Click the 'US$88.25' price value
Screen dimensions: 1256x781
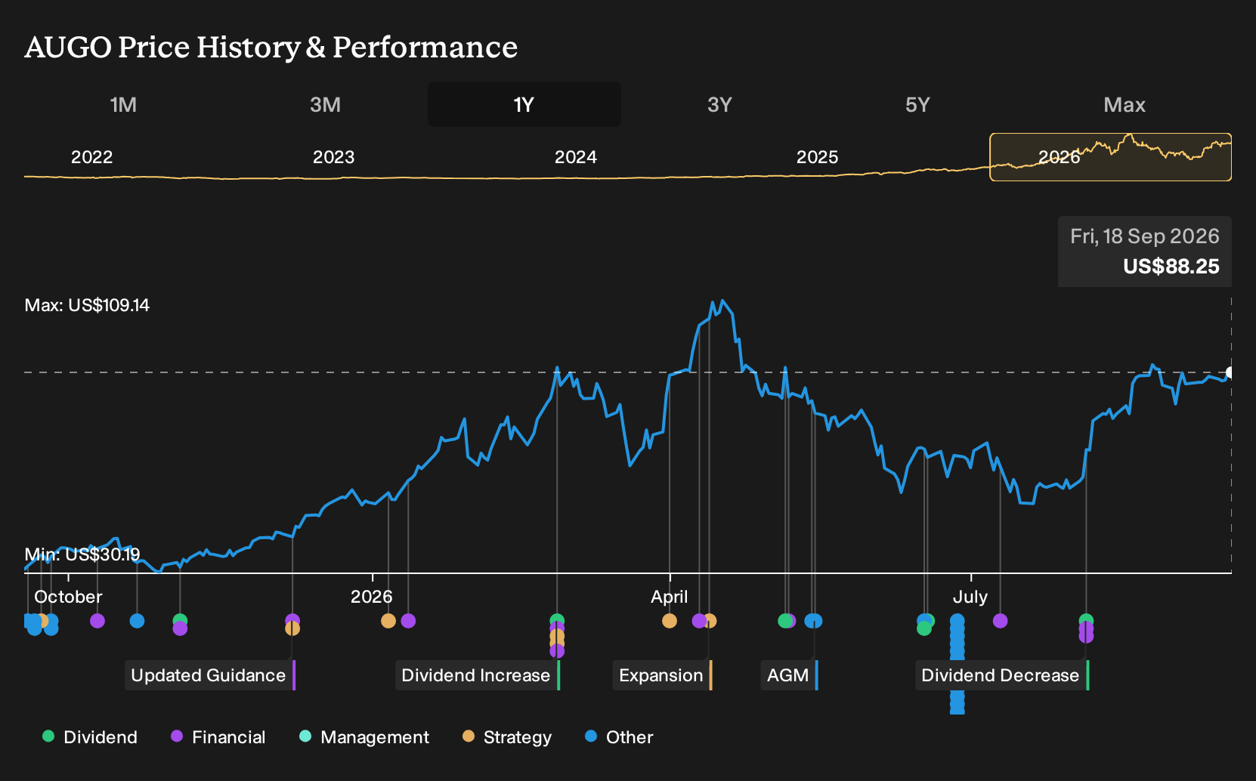(1171, 267)
